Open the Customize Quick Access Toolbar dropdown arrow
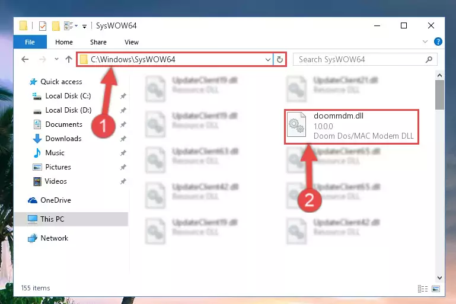The width and height of the screenshot is (456, 304). [x=84, y=27]
